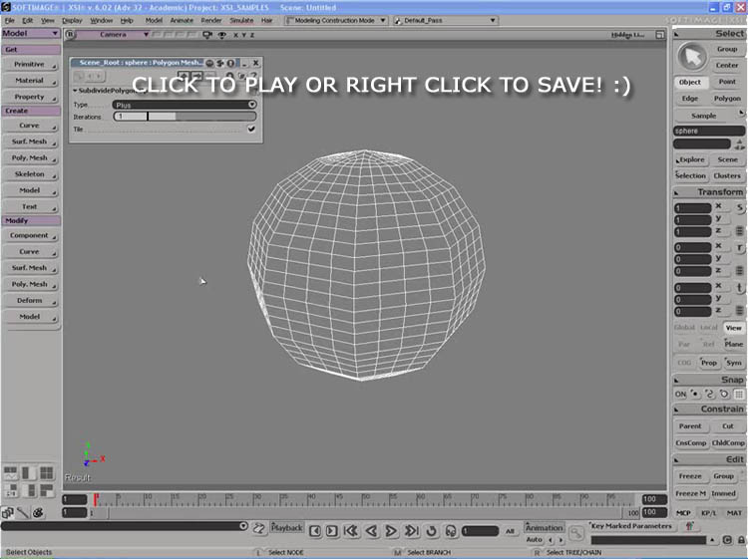This screenshot has width=748, height=559.
Task: Click the grid snap icon in Snap panel
Action: (739, 394)
